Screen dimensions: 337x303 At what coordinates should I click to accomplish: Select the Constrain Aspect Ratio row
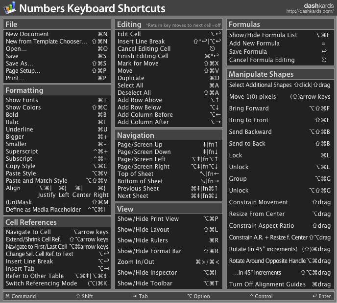(281, 226)
